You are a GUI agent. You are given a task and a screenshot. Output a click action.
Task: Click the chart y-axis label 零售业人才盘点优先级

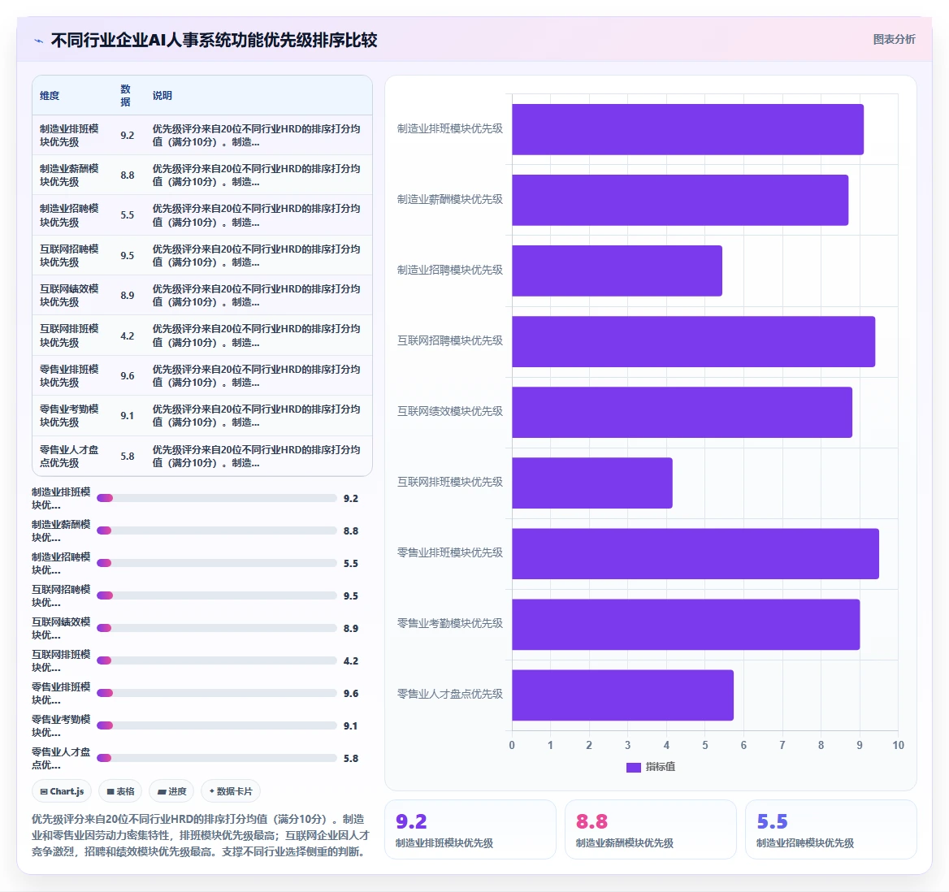point(449,694)
